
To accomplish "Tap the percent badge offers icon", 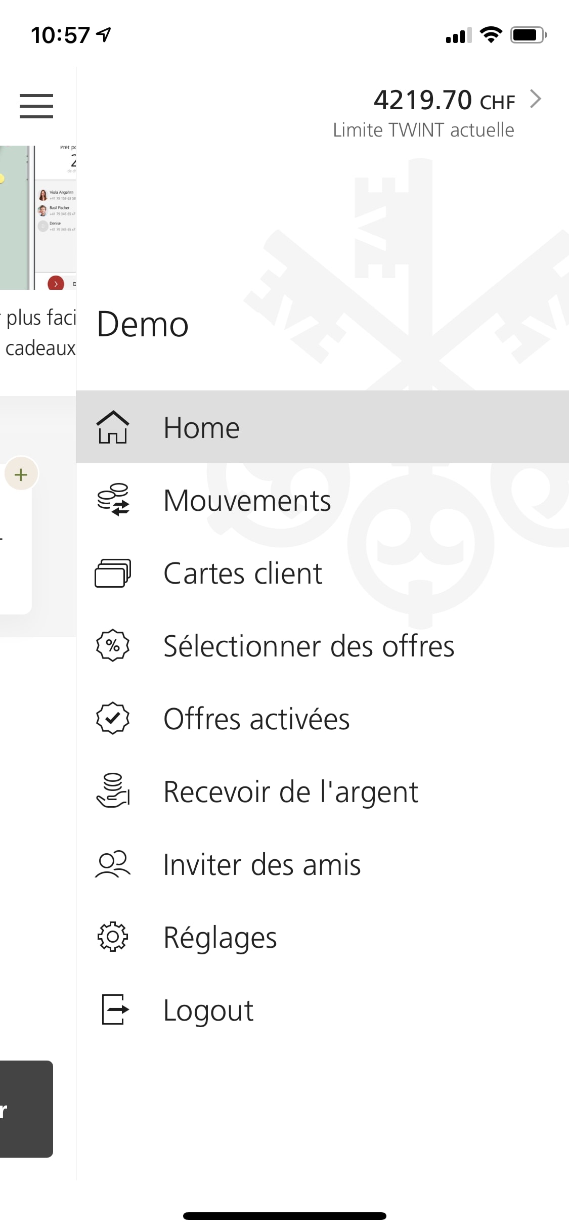I will pos(113,646).
